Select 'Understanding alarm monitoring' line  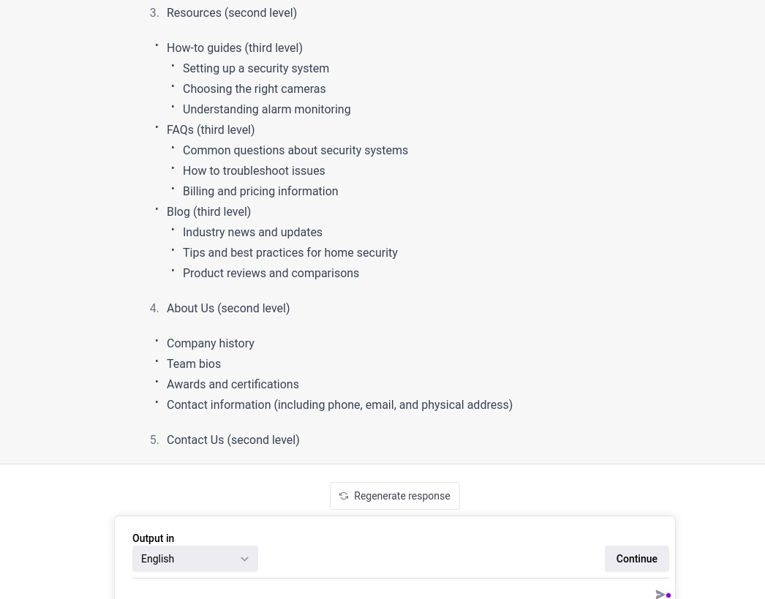266,110
